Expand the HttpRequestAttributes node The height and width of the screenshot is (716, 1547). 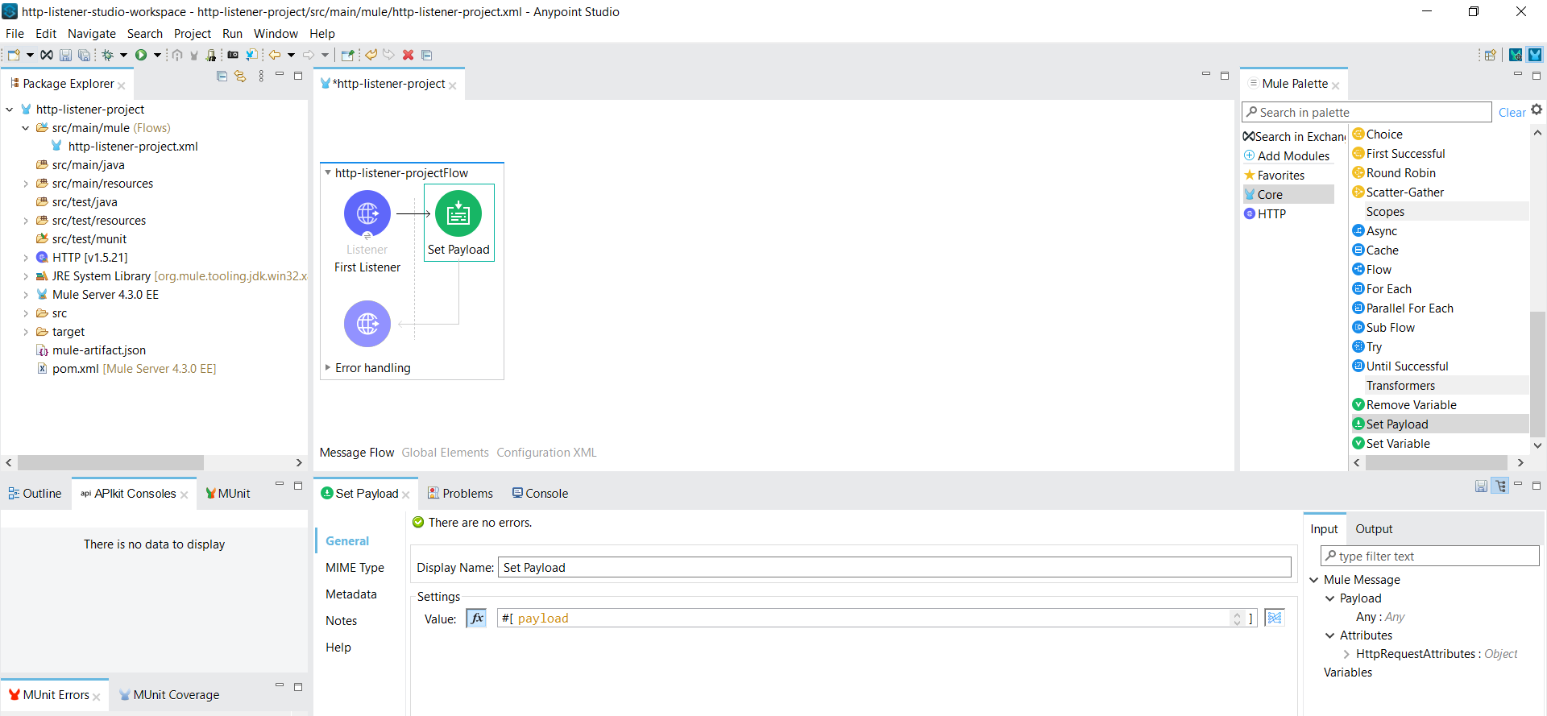click(1346, 654)
